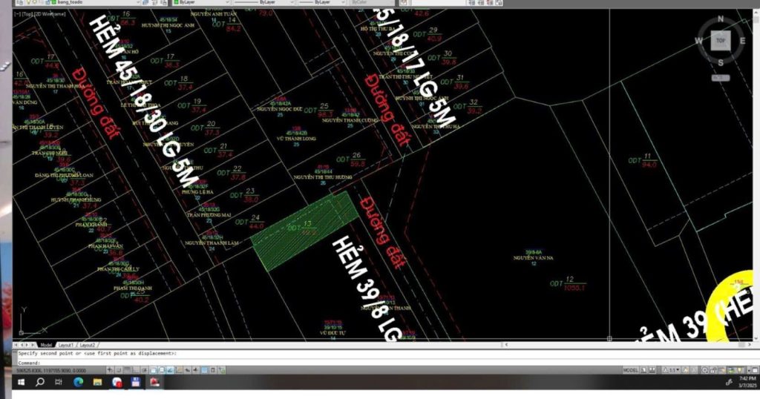
Task: Switch to the Layout1 tab
Action: point(66,345)
